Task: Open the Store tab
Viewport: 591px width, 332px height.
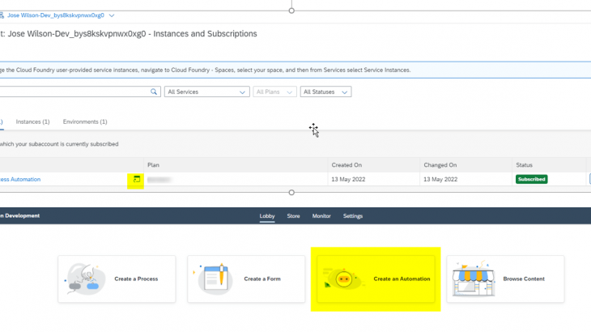Action: [x=294, y=216]
